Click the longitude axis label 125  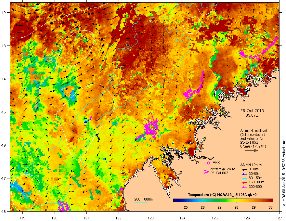(x=215, y=218)
